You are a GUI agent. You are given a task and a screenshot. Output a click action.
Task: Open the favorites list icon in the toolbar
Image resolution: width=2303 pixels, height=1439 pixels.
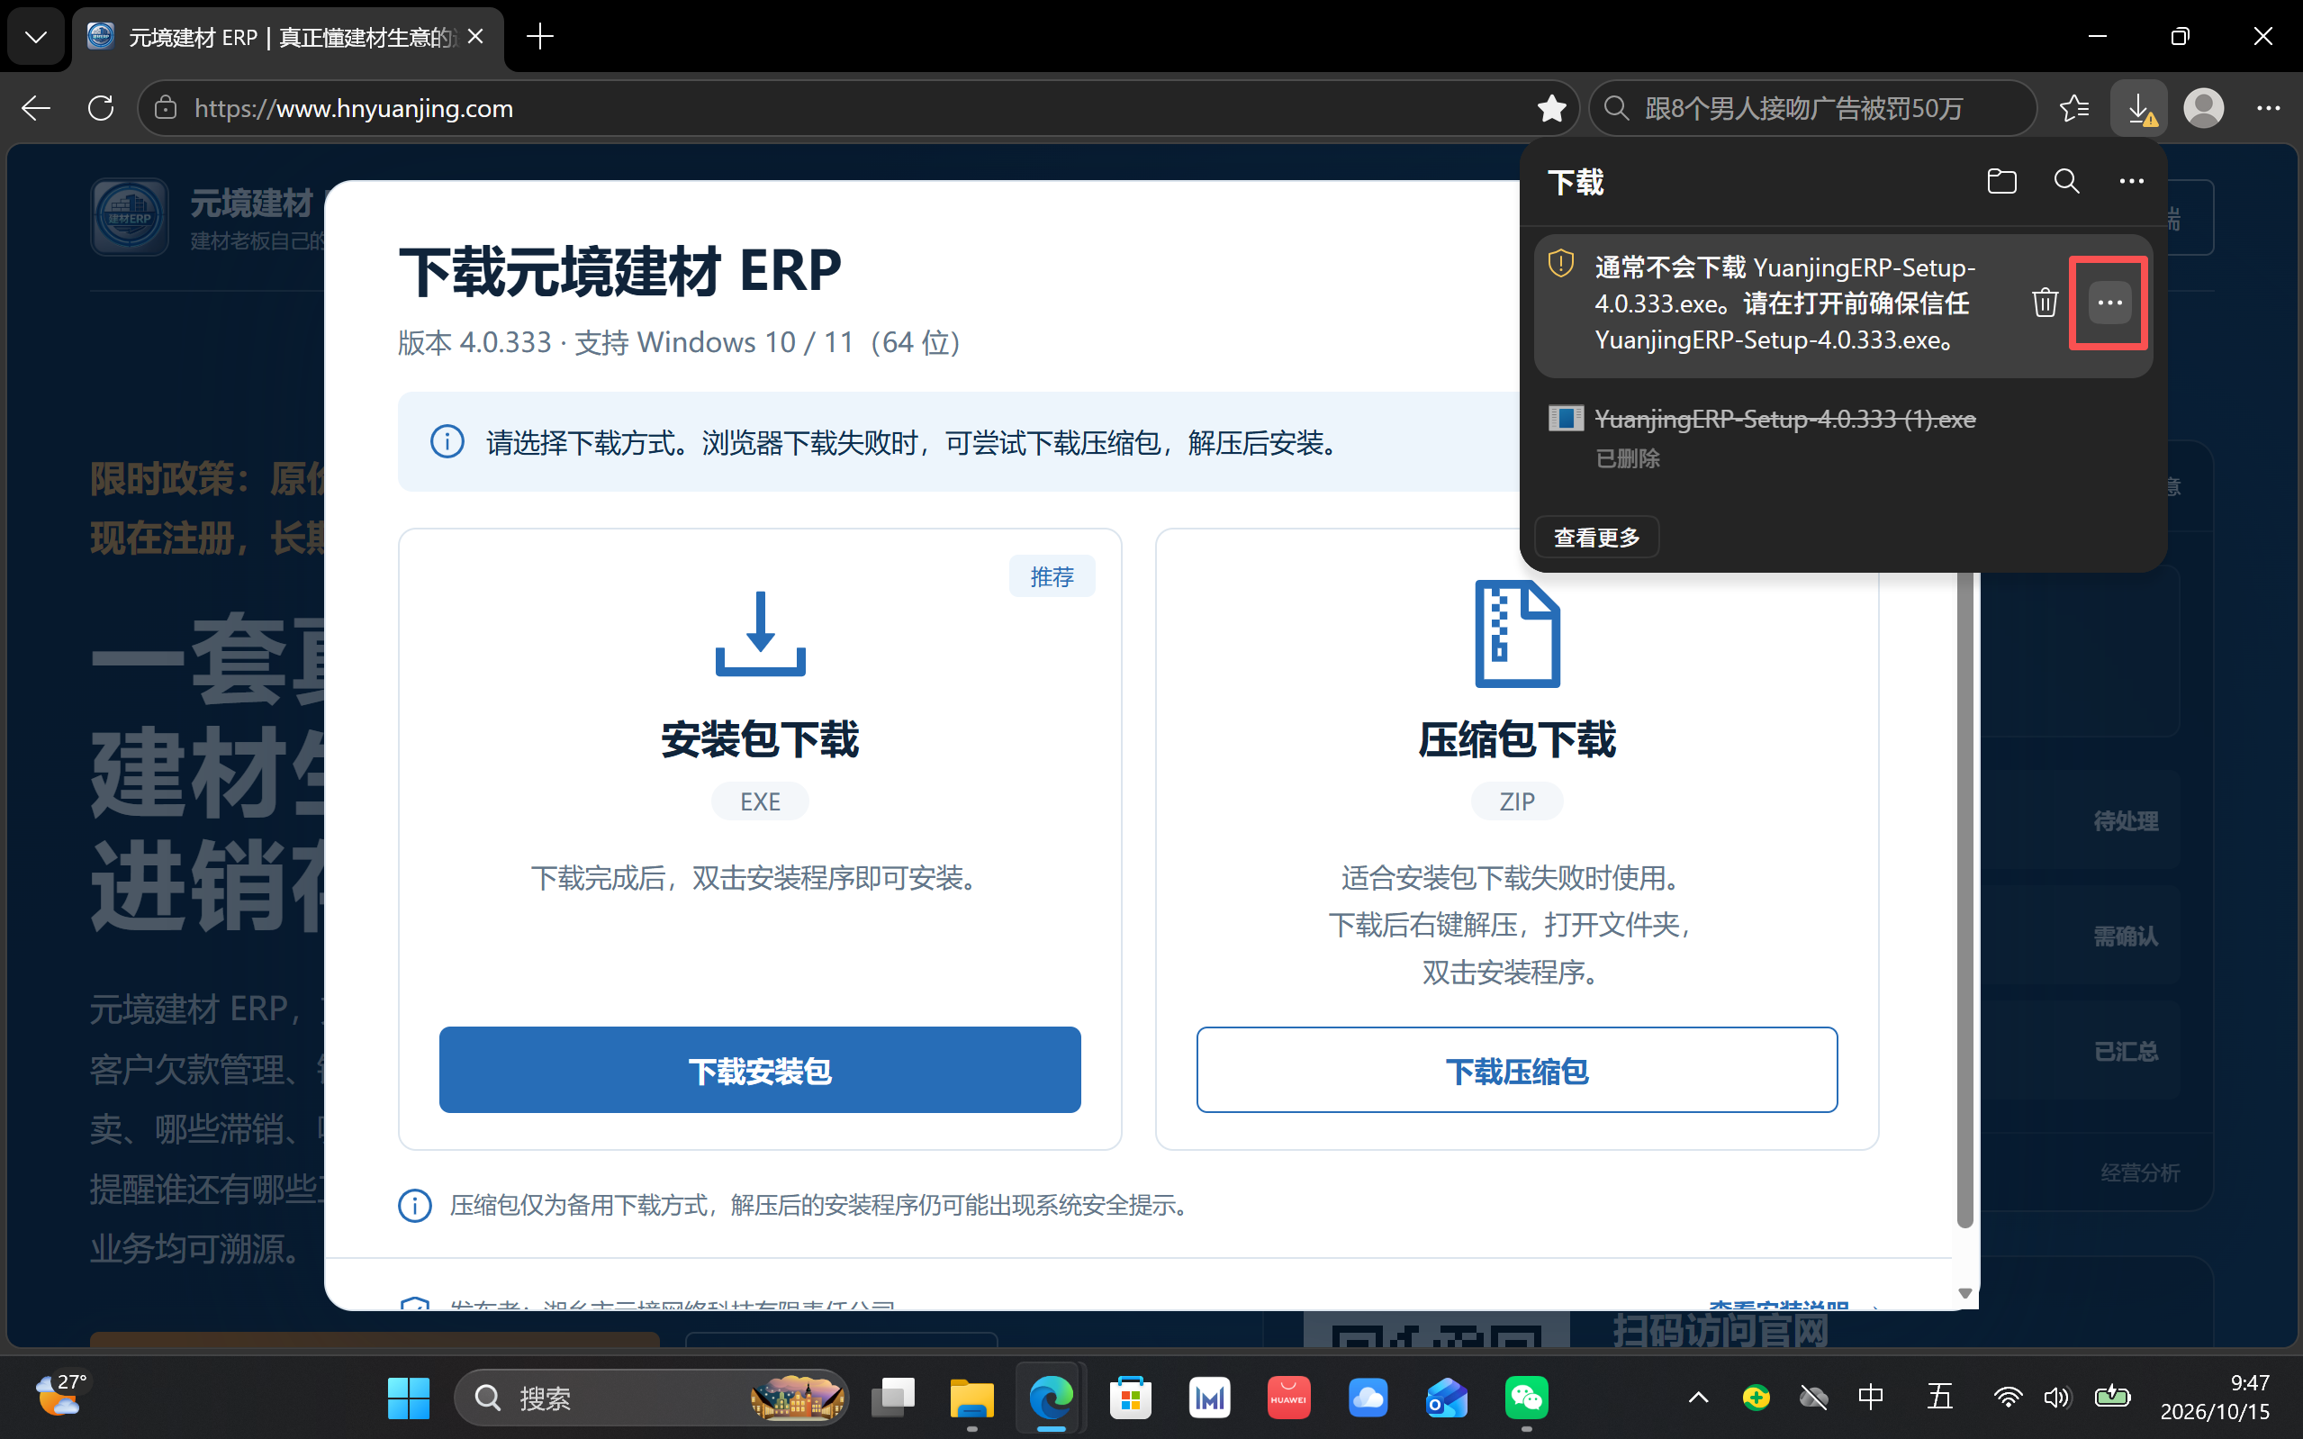point(2073,108)
